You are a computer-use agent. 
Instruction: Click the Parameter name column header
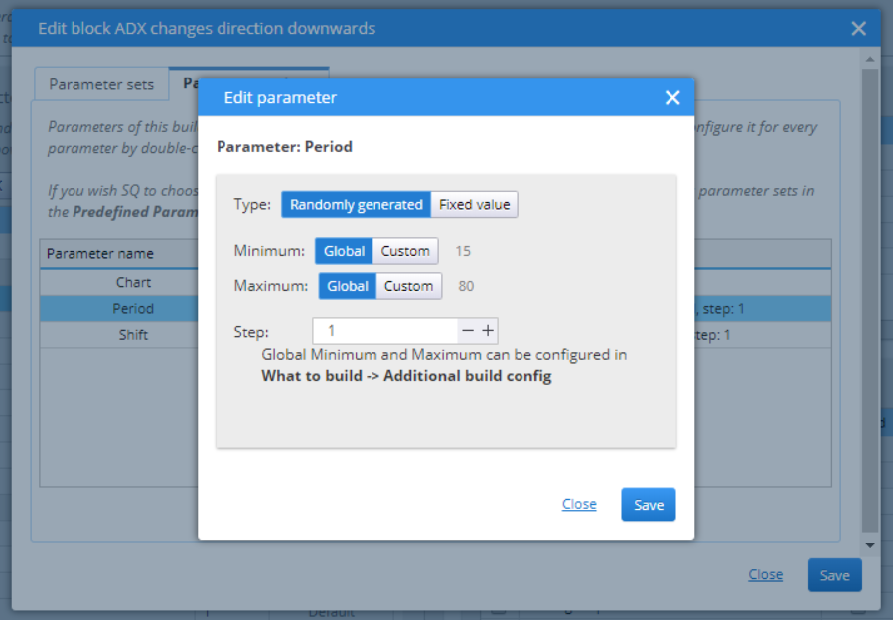[x=100, y=253]
